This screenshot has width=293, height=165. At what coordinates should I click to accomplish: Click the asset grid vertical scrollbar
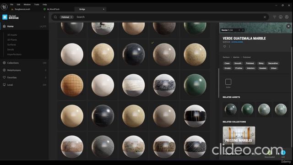click(218, 83)
